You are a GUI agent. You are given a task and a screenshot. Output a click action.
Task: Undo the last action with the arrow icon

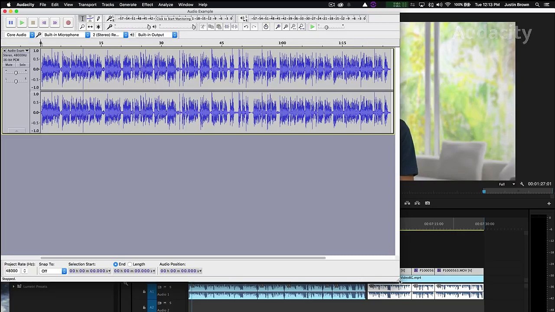point(246,27)
